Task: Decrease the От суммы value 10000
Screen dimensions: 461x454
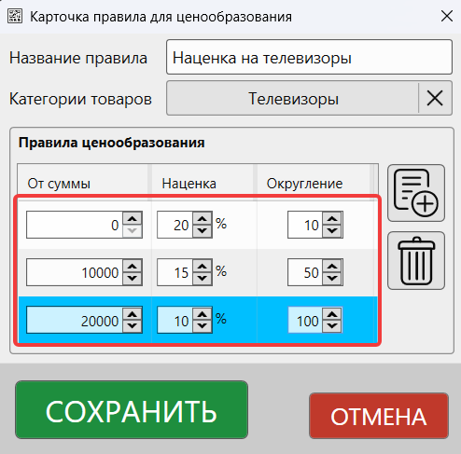Action: click(133, 279)
